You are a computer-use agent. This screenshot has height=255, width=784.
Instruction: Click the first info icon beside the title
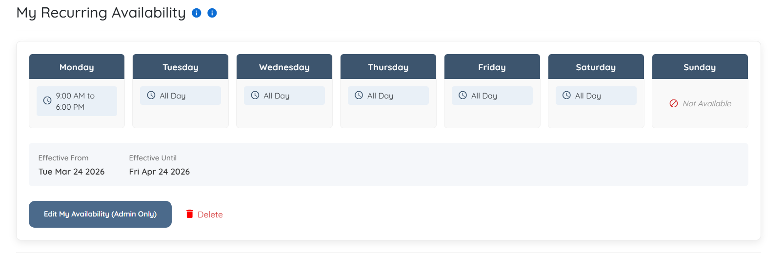pos(197,13)
